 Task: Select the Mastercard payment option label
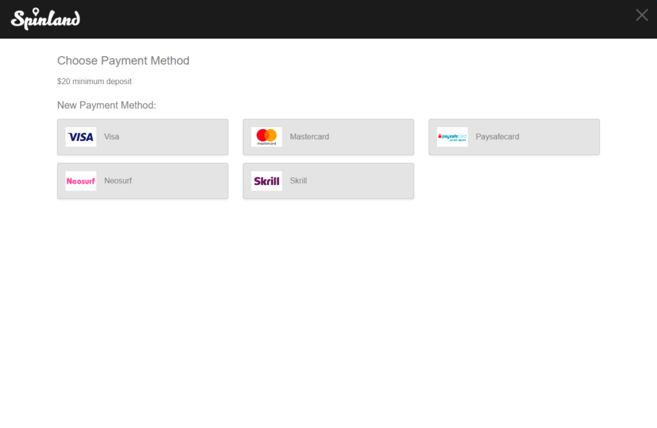(309, 137)
